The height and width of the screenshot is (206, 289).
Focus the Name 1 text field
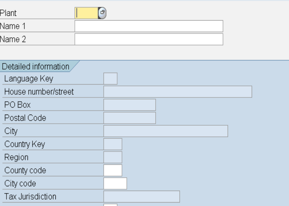[x=149, y=26]
